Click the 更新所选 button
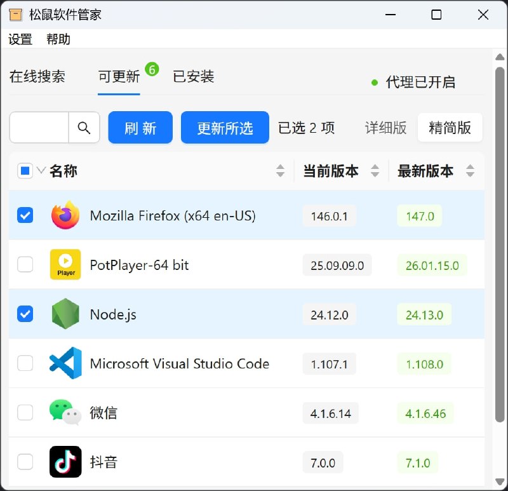Screen dimensions: 508x491 click(225, 128)
